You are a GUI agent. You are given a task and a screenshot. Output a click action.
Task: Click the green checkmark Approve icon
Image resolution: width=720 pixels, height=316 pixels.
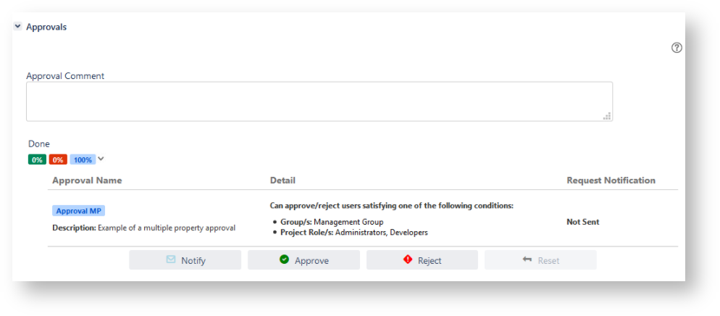(284, 259)
